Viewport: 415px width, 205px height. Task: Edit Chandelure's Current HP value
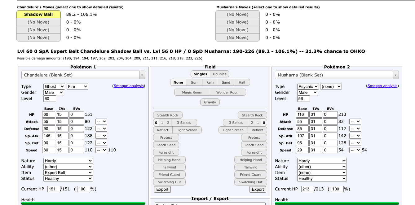[54, 189]
